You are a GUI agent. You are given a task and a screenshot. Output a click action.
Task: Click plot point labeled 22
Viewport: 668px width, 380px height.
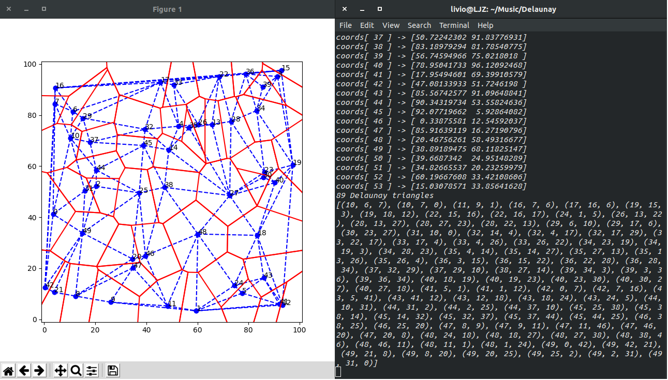[220, 77]
